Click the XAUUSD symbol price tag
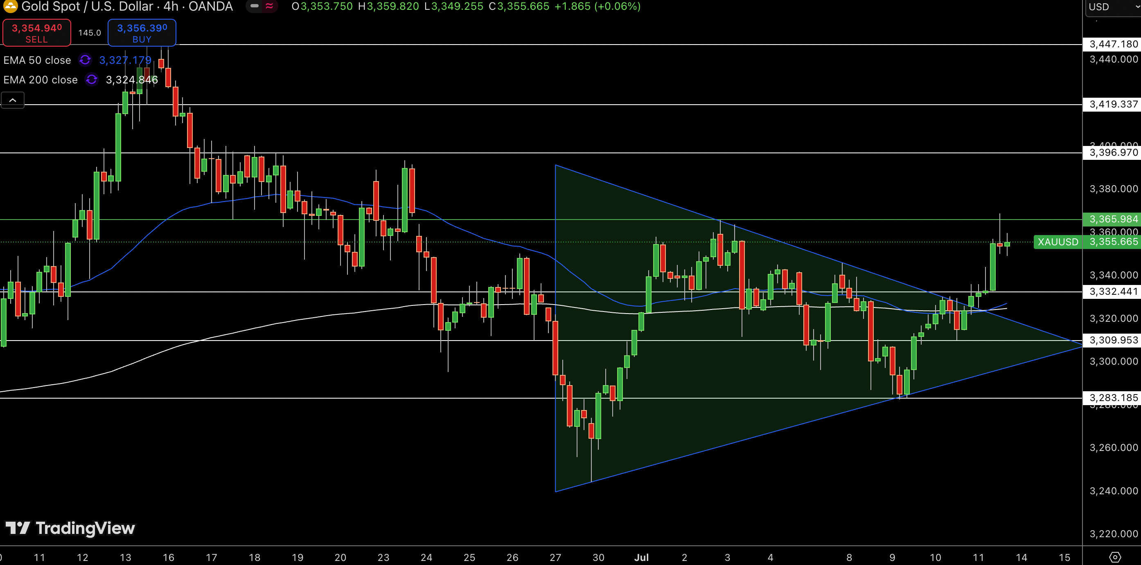Viewport: 1141px width, 565px height. [x=1058, y=242]
